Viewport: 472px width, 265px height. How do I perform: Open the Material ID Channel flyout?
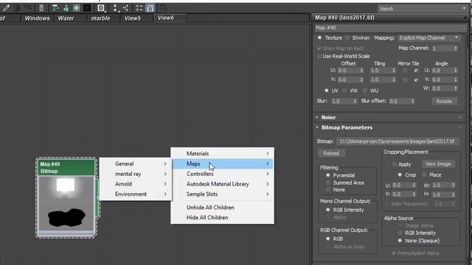(x=101, y=8)
